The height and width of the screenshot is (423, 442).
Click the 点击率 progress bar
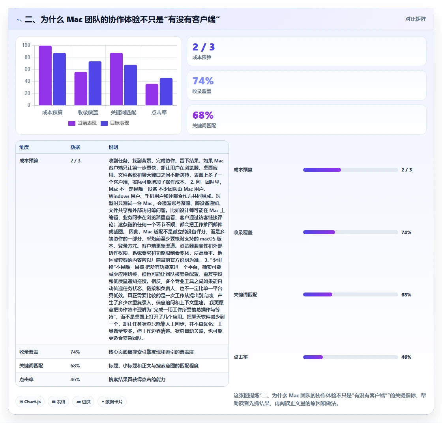coord(350,357)
